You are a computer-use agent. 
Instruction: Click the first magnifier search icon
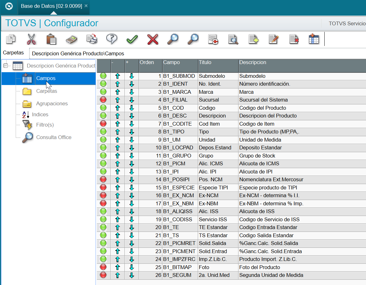point(173,39)
